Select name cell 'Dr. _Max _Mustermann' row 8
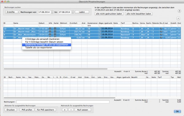The height and width of the screenshot is (116, 184). pyautogui.click(x=26, y=35)
